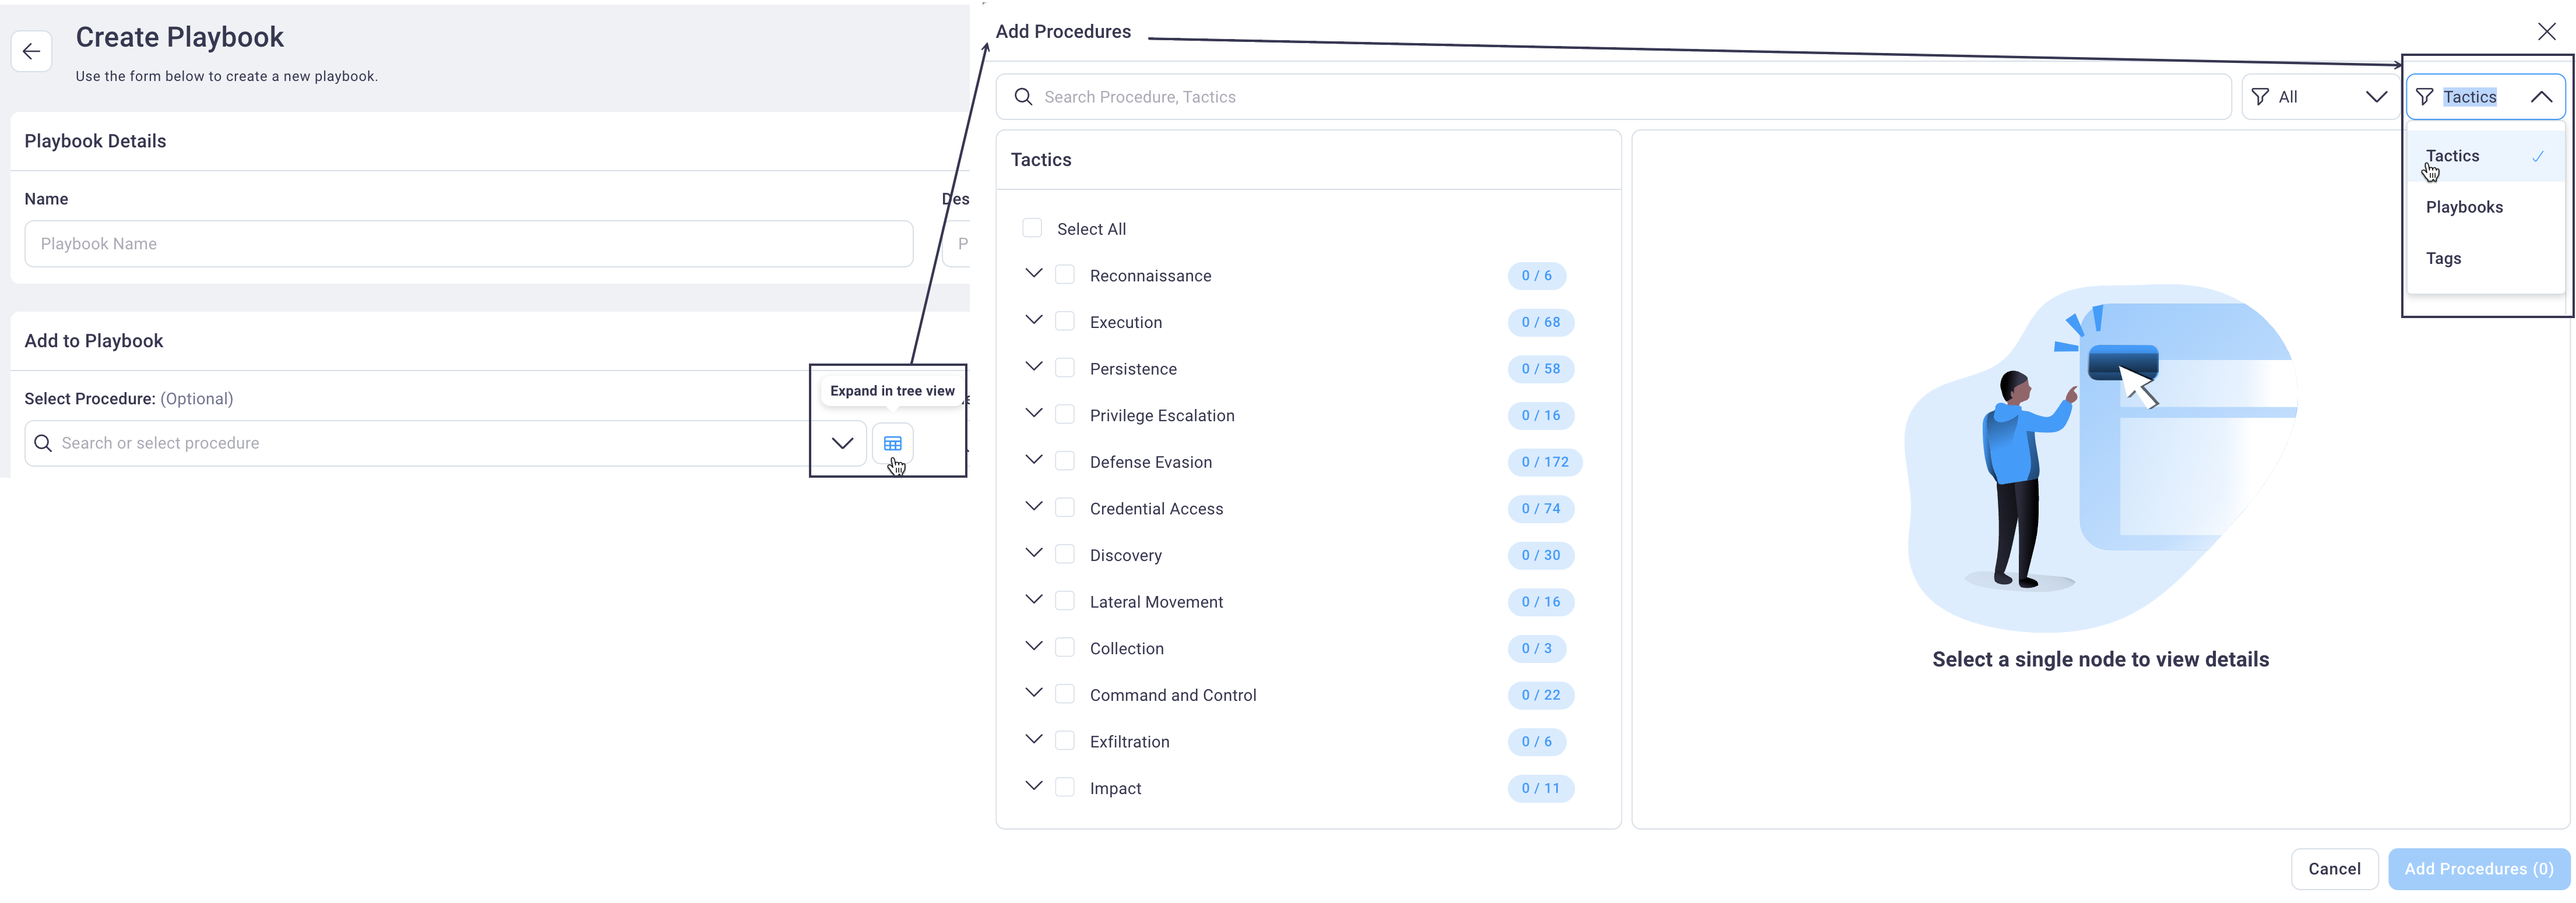The height and width of the screenshot is (903, 2576).
Task: Open the Tactics filter dropdown
Action: click(x=2482, y=95)
